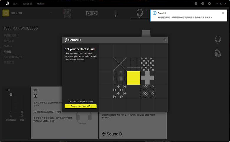Click the polka dots pattern tile

(147, 64)
